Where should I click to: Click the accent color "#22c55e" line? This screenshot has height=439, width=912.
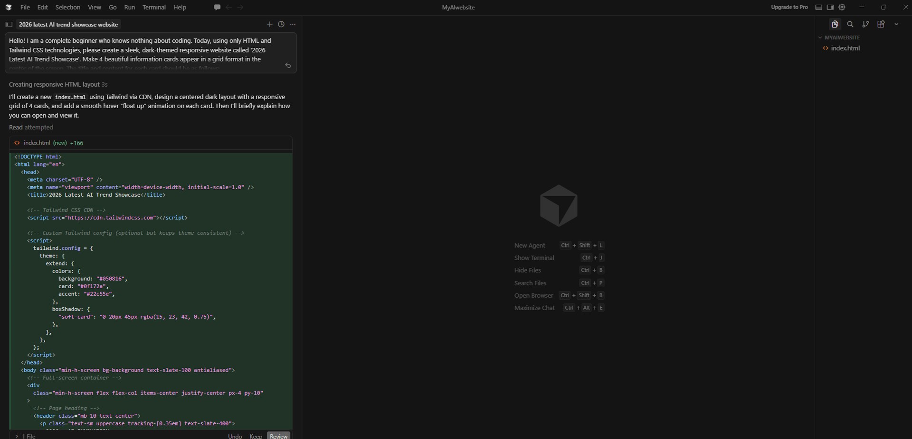point(87,294)
